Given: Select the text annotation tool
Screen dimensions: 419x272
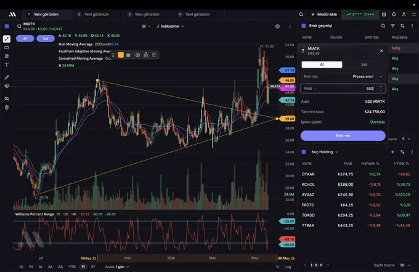Looking at the screenshot, I should point(7,65).
